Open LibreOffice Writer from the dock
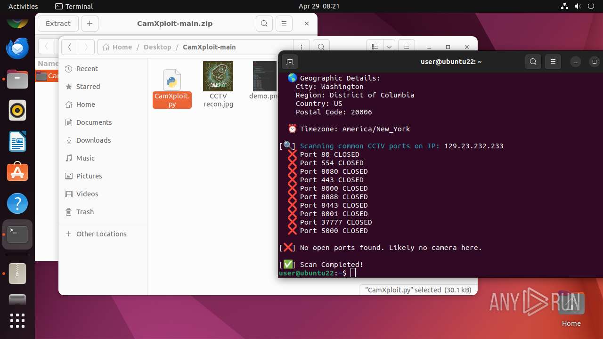Image resolution: width=603 pixels, height=339 pixels. [17, 141]
